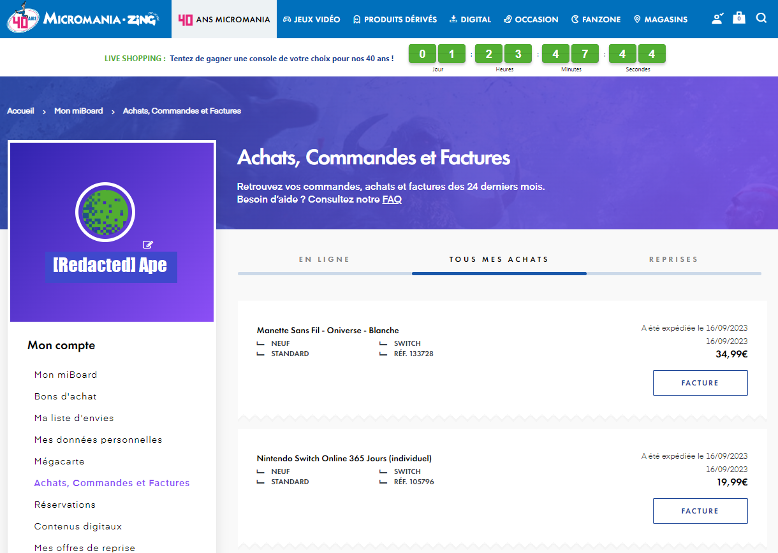Viewport: 778px width, 553px height.
Task: Open the Jeux Vidéo menu
Action: [x=312, y=19]
